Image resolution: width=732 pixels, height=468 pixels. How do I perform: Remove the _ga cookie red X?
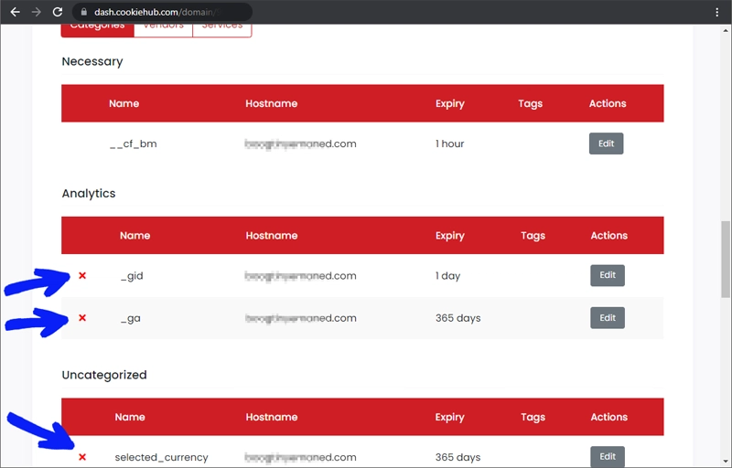click(82, 318)
